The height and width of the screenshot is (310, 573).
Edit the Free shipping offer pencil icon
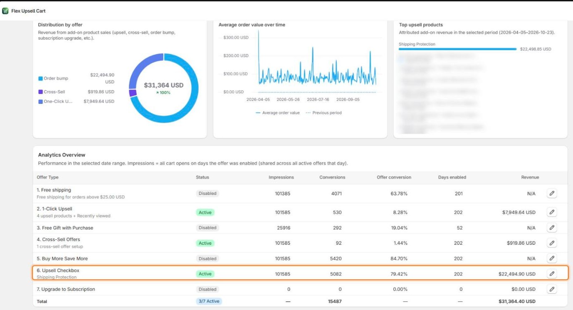click(552, 194)
